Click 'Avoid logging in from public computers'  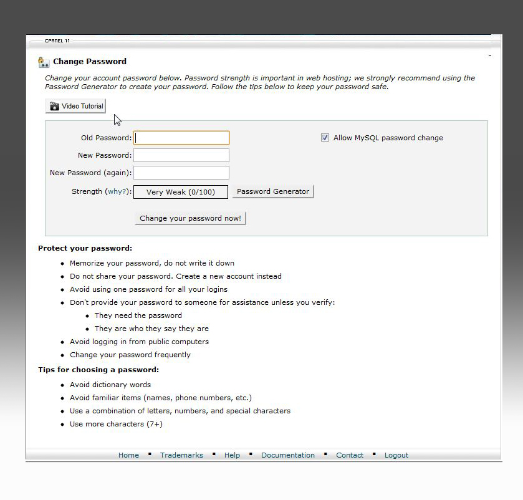pyautogui.click(x=139, y=342)
